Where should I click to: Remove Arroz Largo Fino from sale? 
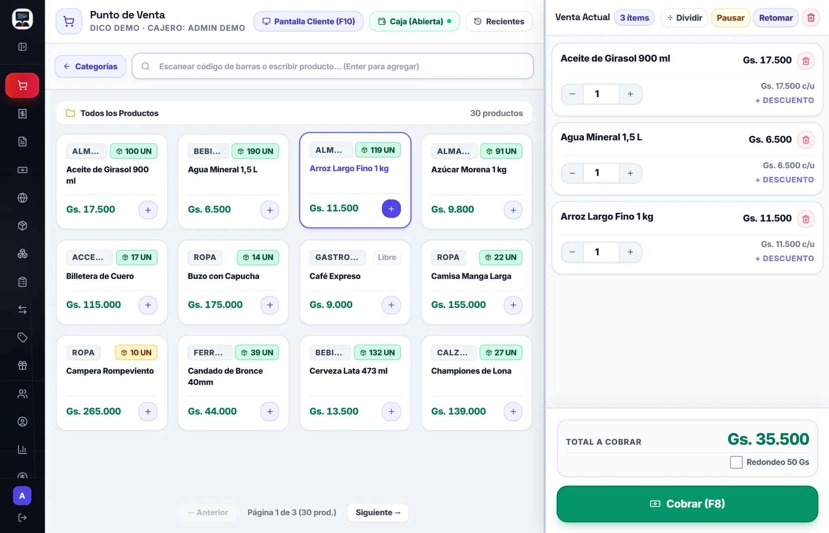click(x=806, y=219)
